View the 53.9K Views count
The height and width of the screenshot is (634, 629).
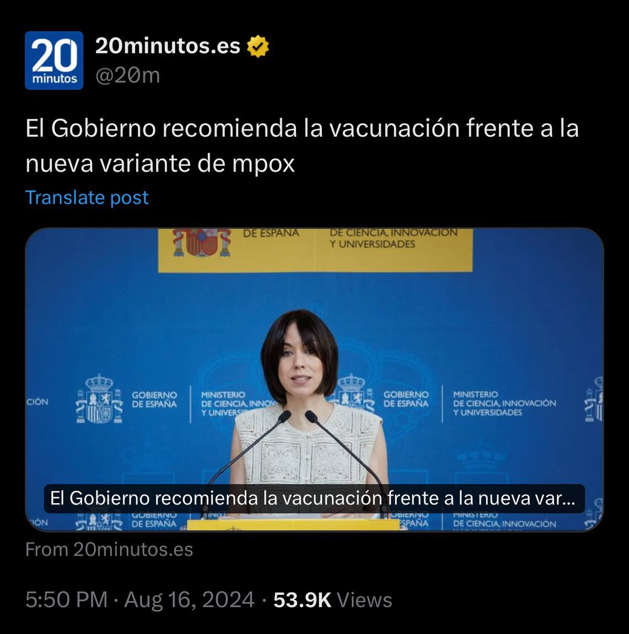coord(332,600)
